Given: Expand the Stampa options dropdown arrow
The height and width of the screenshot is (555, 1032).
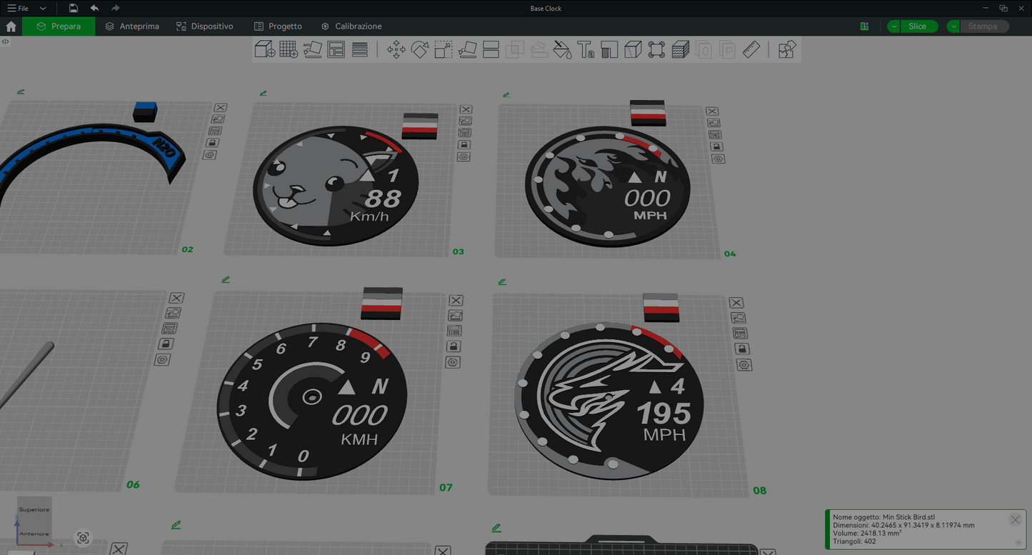Looking at the screenshot, I should coord(953,26).
